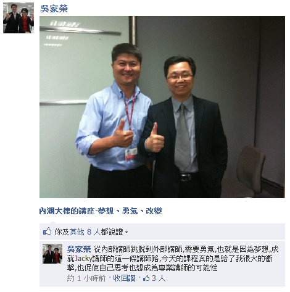Viewport: 290px width, 292px height.
Task: Open the 吳家榮 name link above the photo
Action: (54, 9)
